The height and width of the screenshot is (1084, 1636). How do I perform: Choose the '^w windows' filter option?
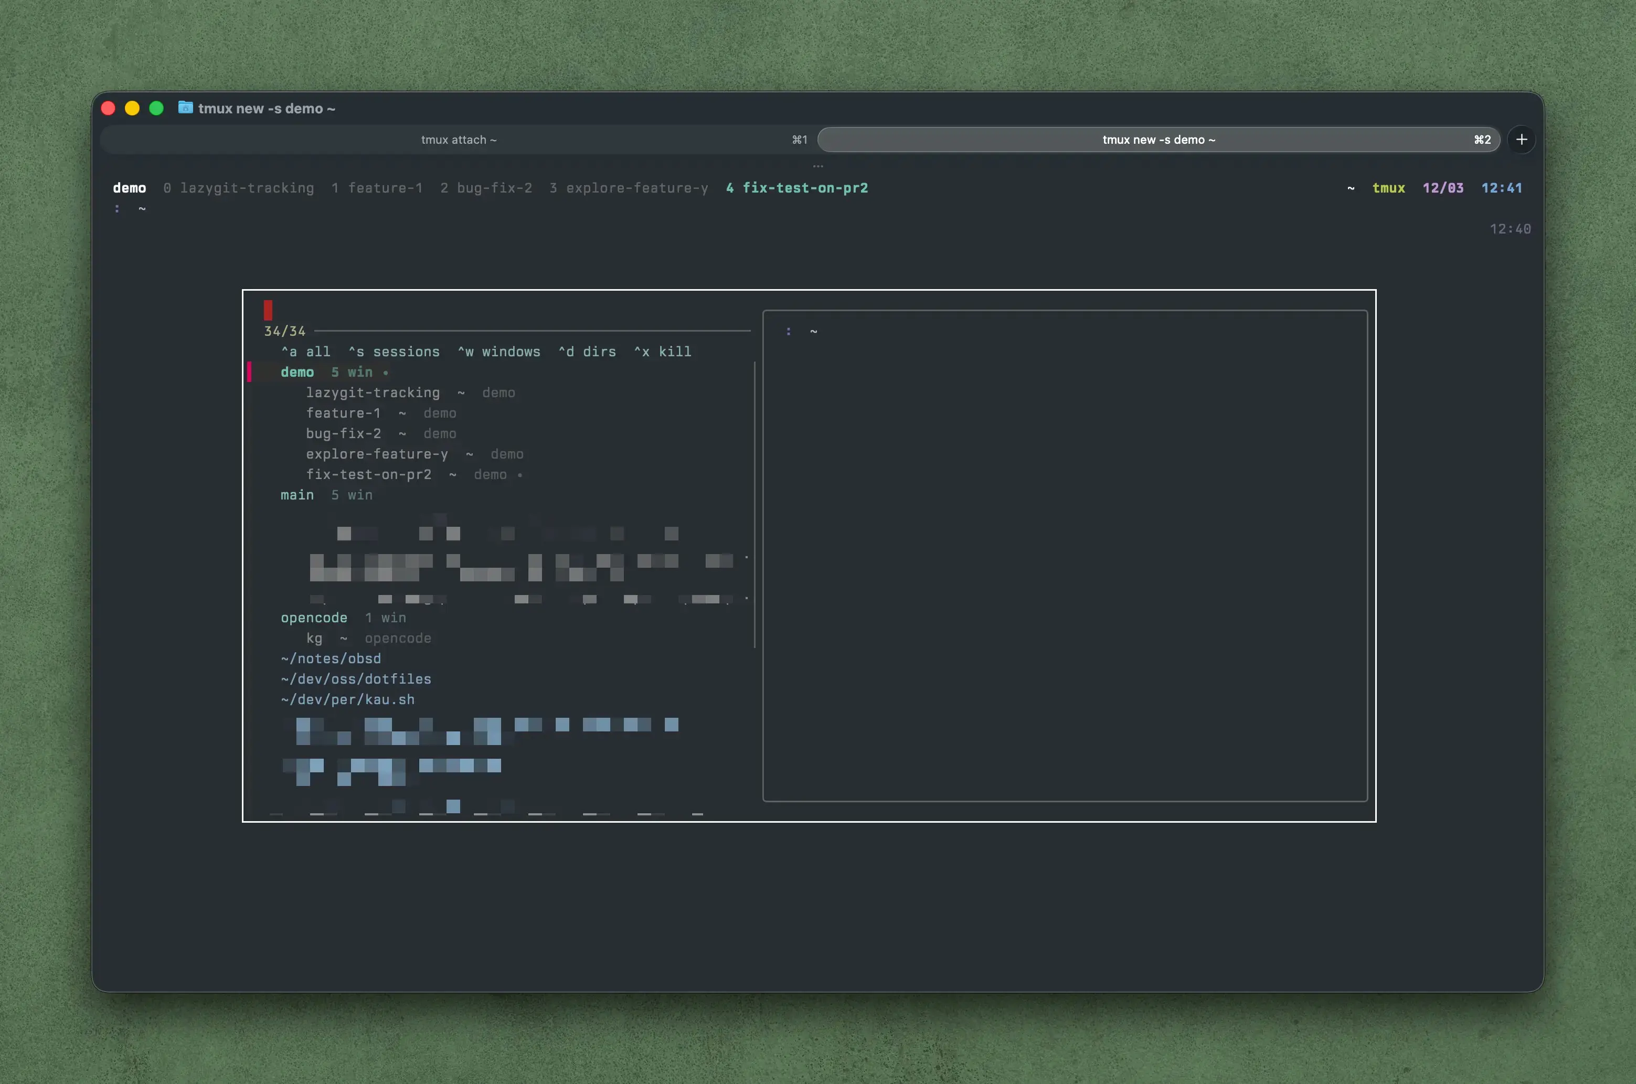(x=499, y=352)
